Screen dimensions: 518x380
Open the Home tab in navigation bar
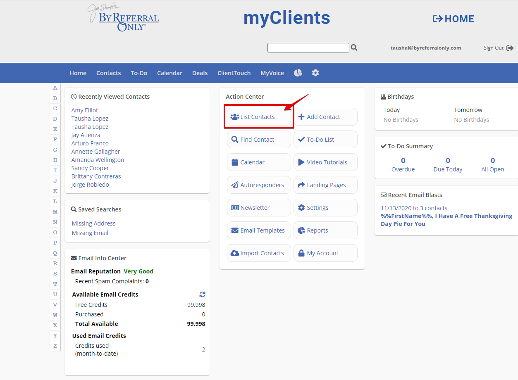tap(78, 73)
